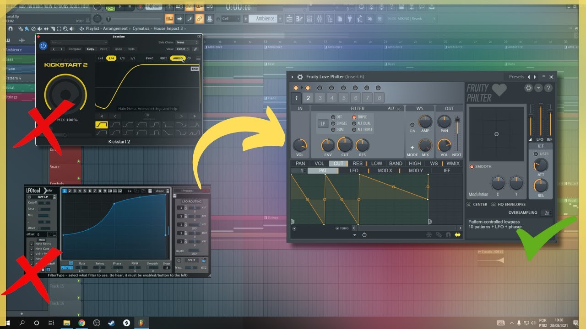This screenshot has height=329, width=586.
Task: Select TRIPLE filter mode in Philter
Action: pos(353,117)
